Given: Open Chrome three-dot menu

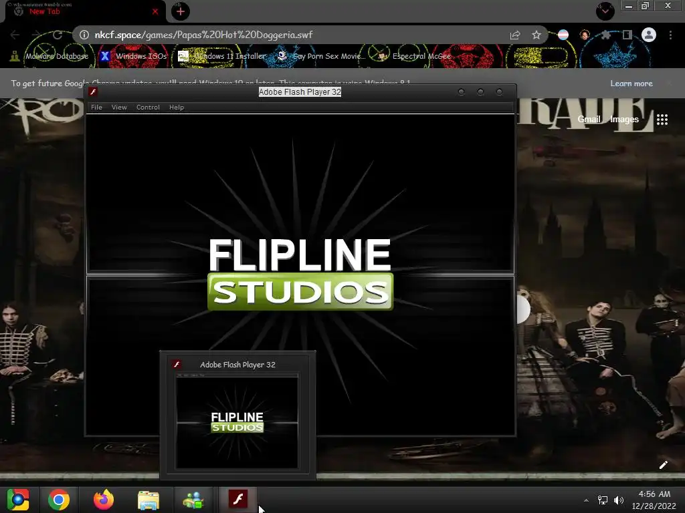Looking at the screenshot, I should [670, 35].
